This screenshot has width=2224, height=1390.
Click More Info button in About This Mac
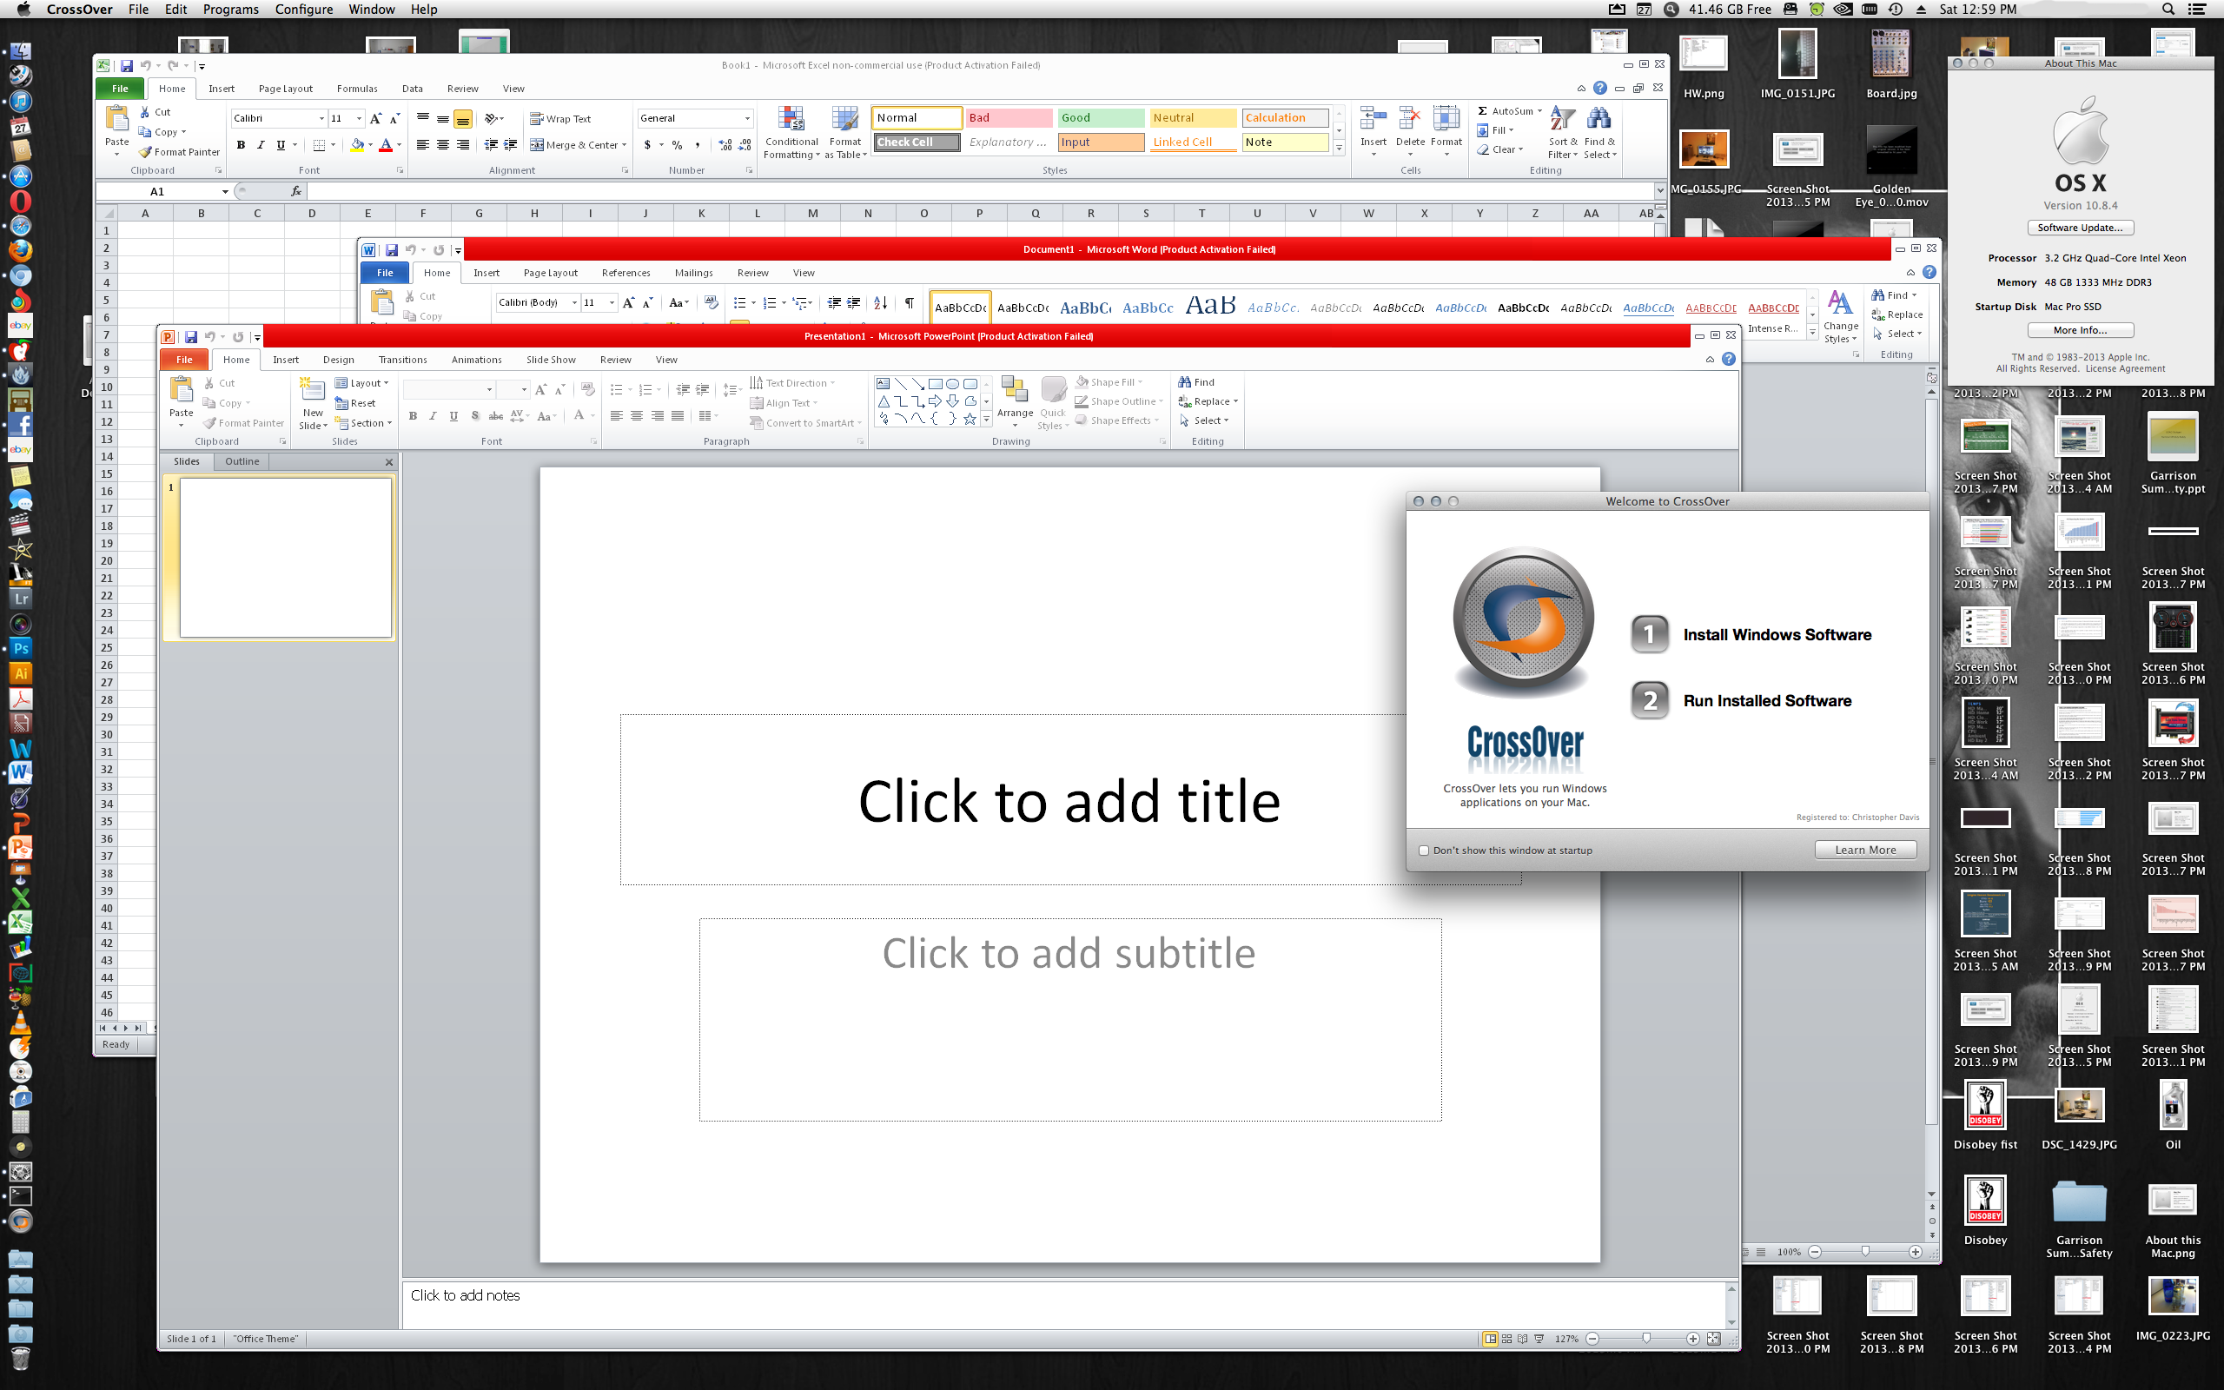2080,330
